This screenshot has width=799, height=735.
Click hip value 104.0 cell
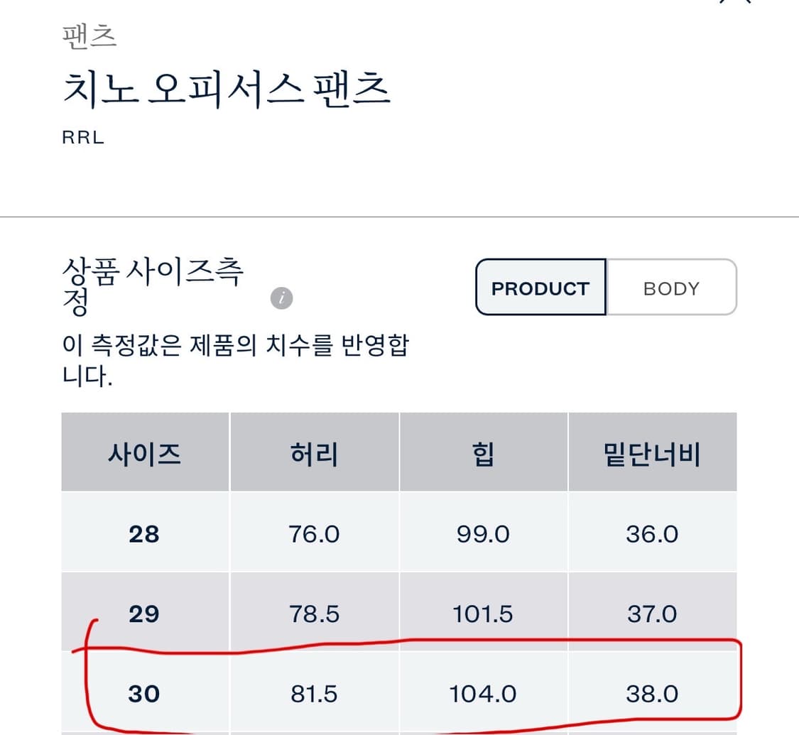[x=483, y=694]
